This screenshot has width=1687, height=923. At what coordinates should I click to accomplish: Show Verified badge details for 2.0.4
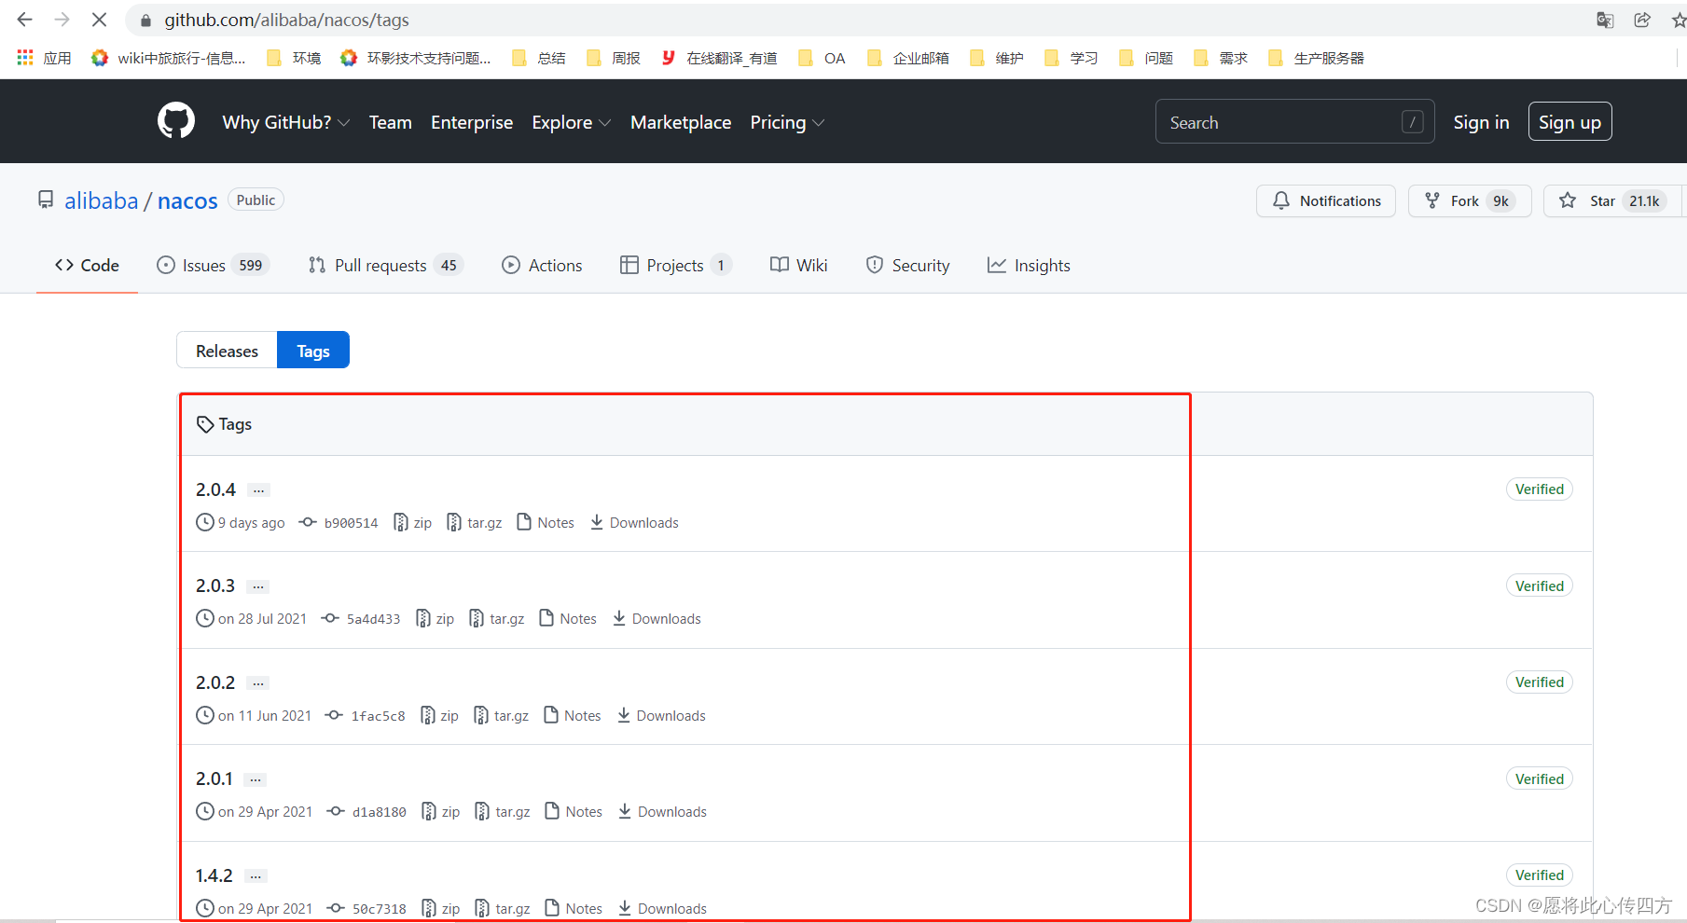1539,489
